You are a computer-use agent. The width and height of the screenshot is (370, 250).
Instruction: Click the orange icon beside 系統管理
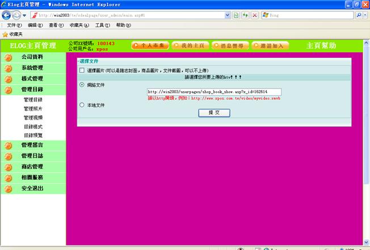9,68
